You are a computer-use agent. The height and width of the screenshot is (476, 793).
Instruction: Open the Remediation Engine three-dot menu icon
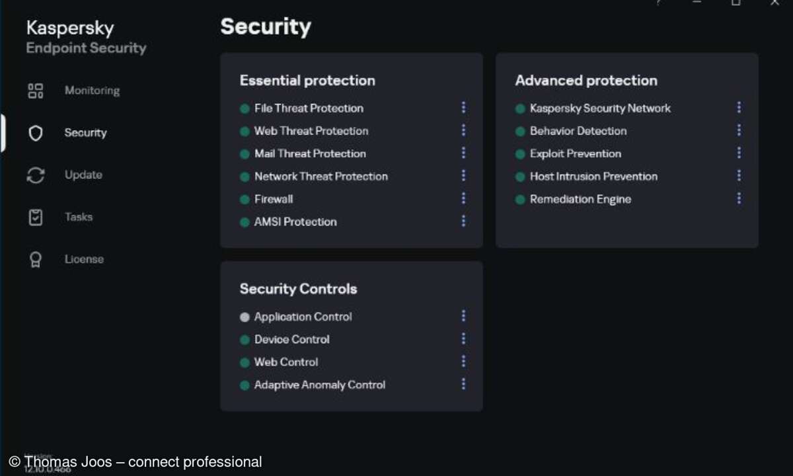(738, 198)
